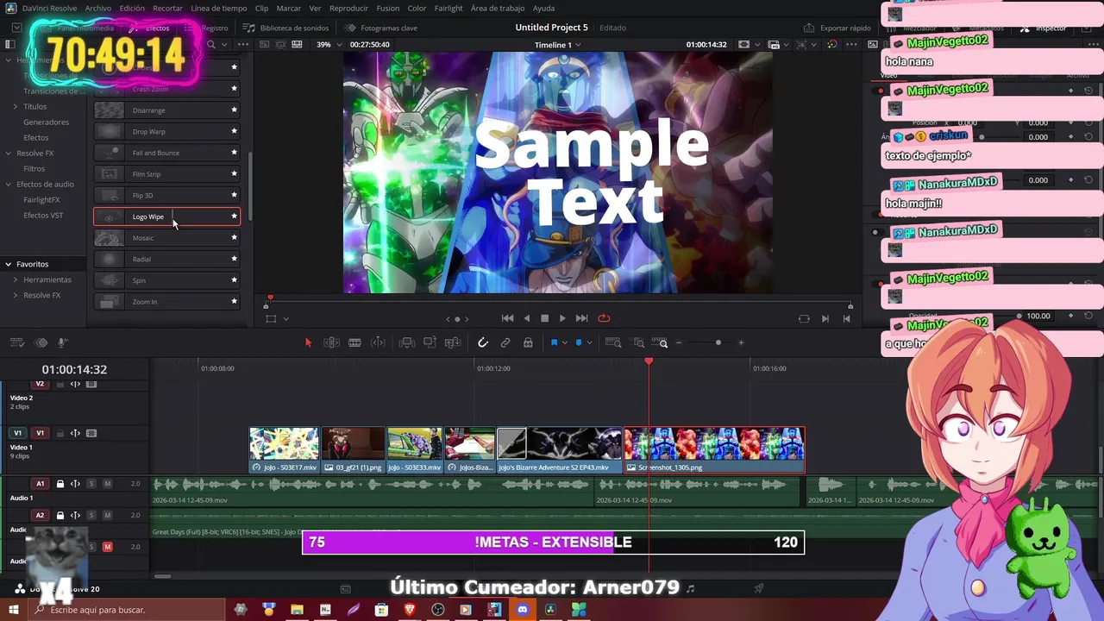
Task: Toggle linked selection chain icon
Action: (505, 342)
